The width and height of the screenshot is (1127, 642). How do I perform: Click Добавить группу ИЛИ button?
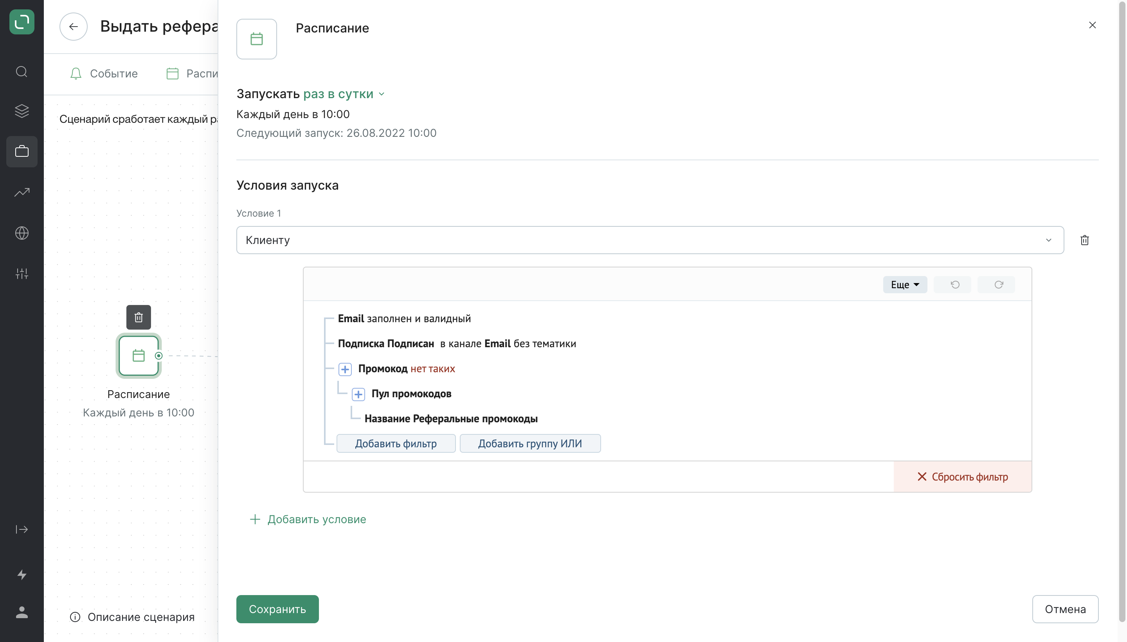(x=530, y=443)
